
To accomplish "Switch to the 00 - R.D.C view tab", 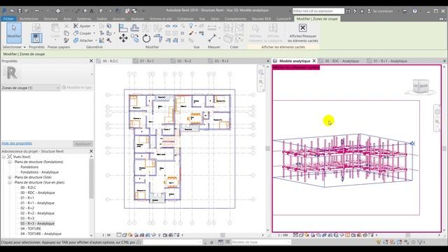I will pos(110,61).
